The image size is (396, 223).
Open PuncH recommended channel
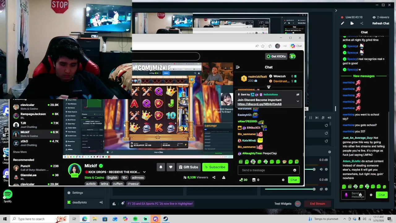tap(36, 168)
